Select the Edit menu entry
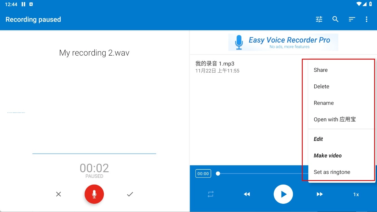Viewport: 377px width, 212px height. 318,139
